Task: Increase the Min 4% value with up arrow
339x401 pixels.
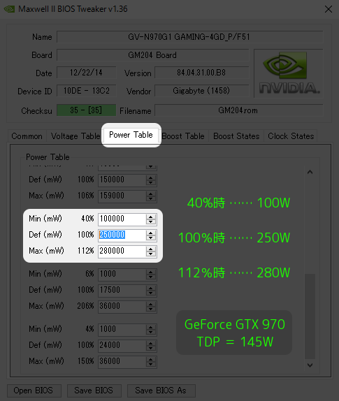Action: tap(151, 327)
